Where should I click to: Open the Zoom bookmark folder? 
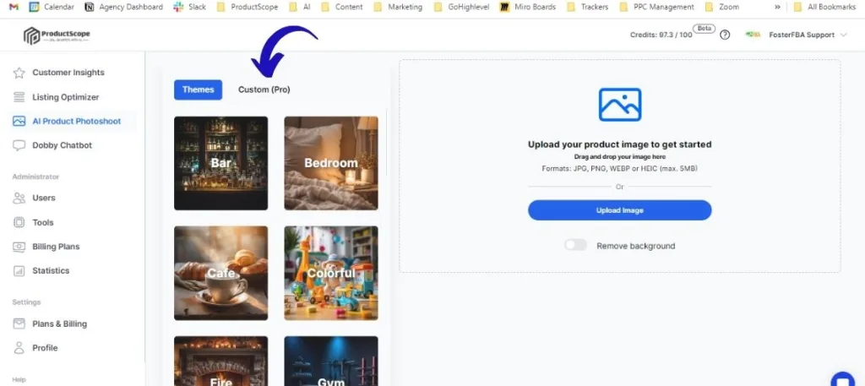coord(722,7)
